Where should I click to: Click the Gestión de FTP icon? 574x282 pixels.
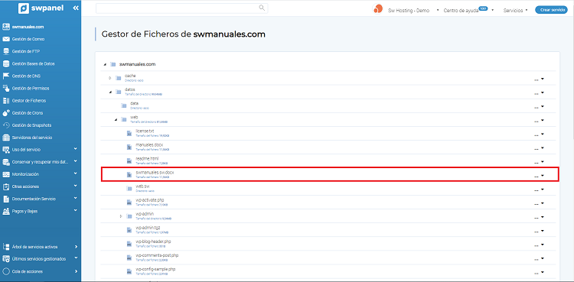coord(6,51)
